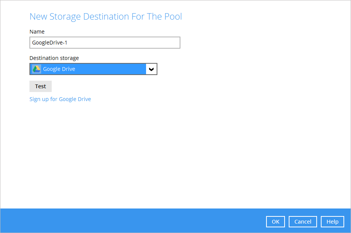The width and height of the screenshot is (351, 233).
Task: Click the word Pool in the heading
Action: tap(173, 17)
